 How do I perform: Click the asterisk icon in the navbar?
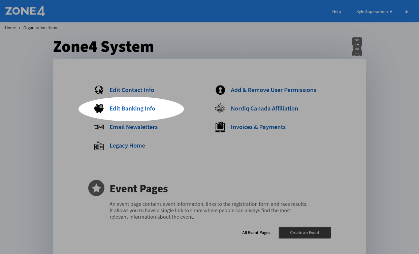pos(406,11)
